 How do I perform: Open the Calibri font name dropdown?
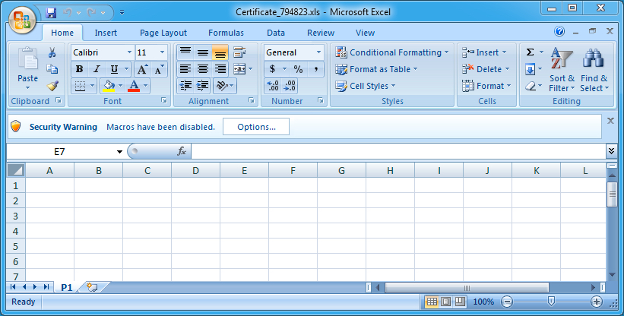pos(129,52)
